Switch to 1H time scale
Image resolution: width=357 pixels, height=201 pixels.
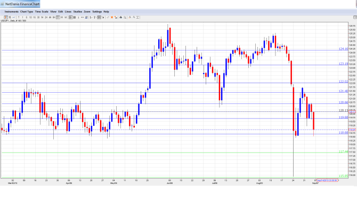42,17
